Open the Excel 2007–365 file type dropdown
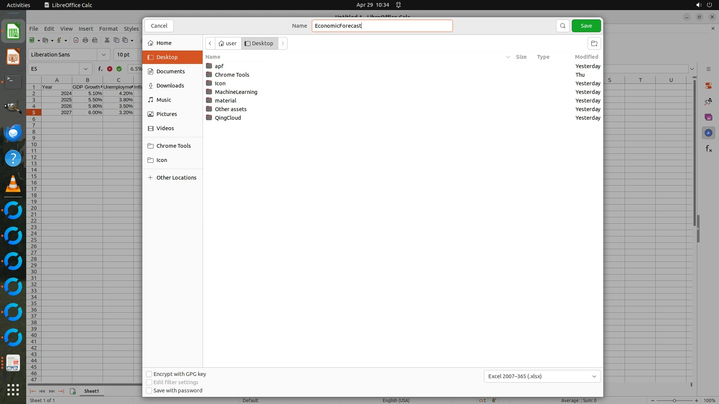 tap(542, 376)
